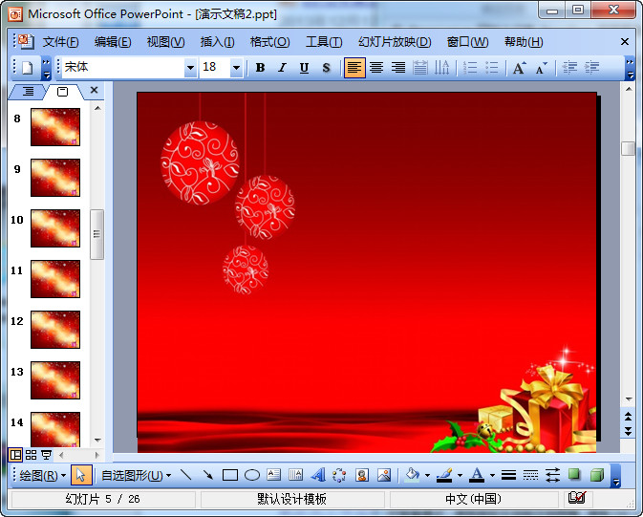Start slide show from current slide
The height and width of the screenshot is (517, 643).
47,455
